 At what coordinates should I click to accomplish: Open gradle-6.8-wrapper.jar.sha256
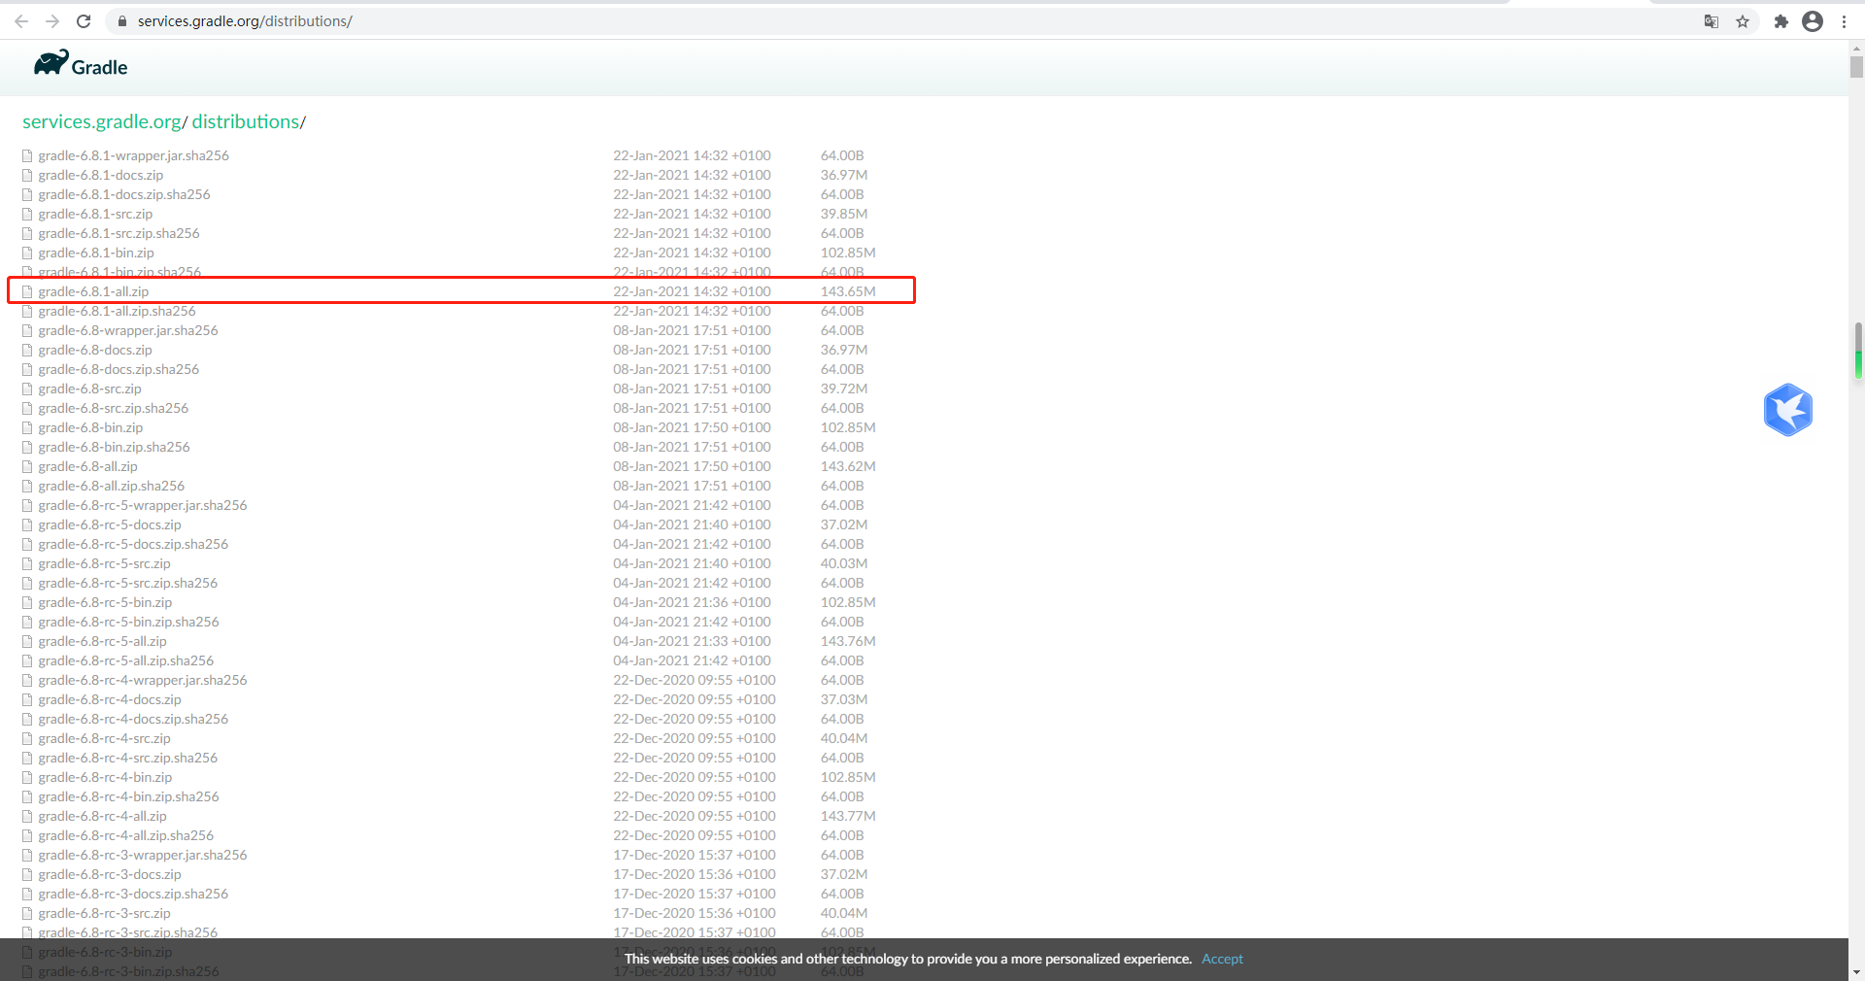coord(128,330)
